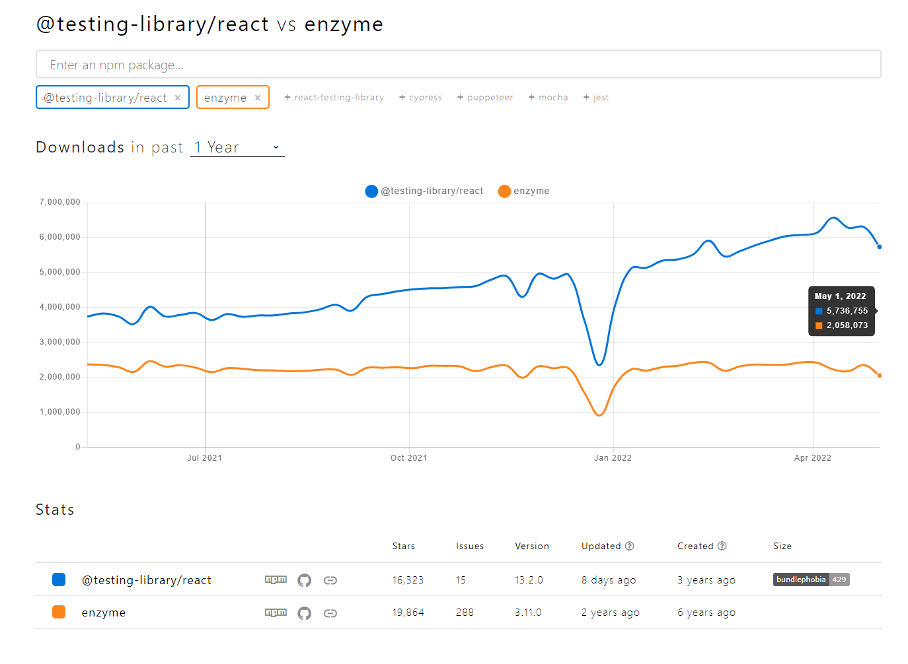The height and width of the screenshot is (664, 908).
Task: Click the '8 days ago' updated cell
Action: point(609,580)
